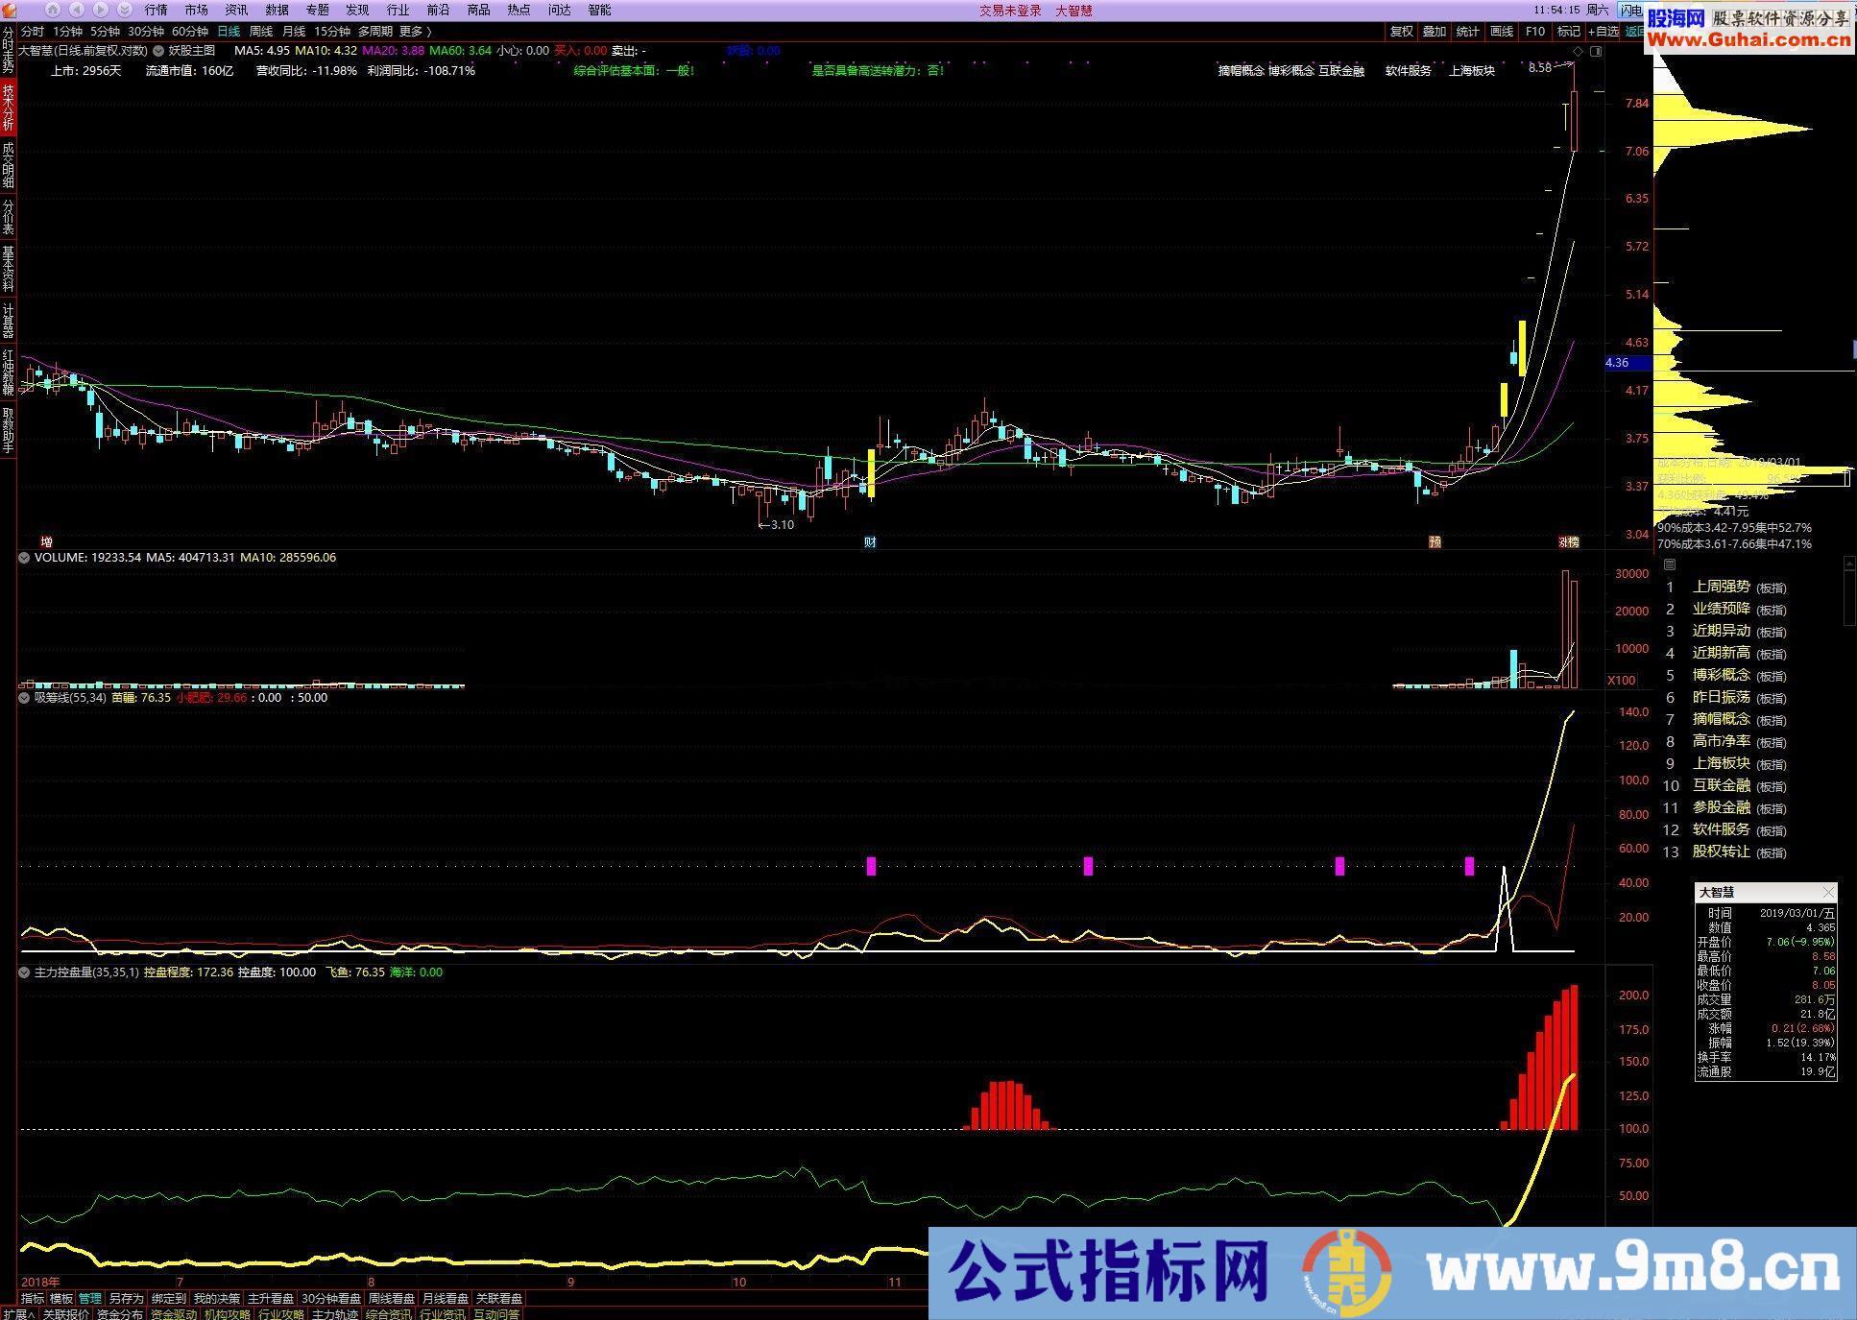Click the 涨榜 marker on the chart
The width and height of the screenshot is (1857, 1320).
click(1568, 542)
